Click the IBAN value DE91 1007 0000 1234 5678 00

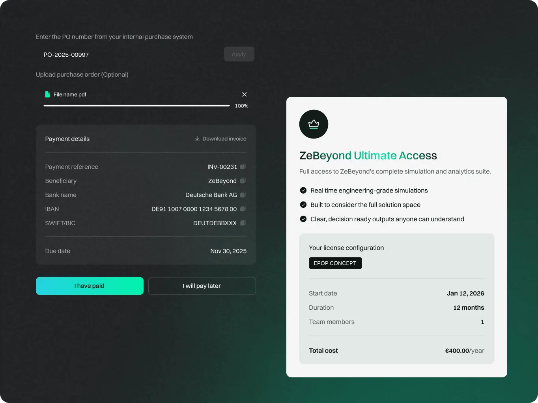click(194, 209)
